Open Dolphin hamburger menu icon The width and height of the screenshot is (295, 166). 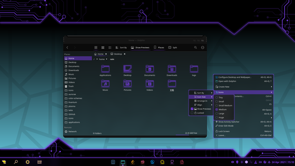[x=203, y=48]
